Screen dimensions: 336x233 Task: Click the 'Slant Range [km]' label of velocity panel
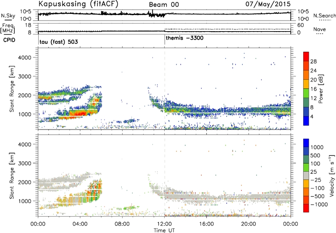click(x=12, y=176)
